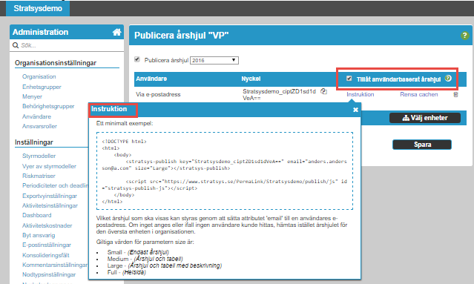
Task: Click the Medium size option text
Action: 145,259
